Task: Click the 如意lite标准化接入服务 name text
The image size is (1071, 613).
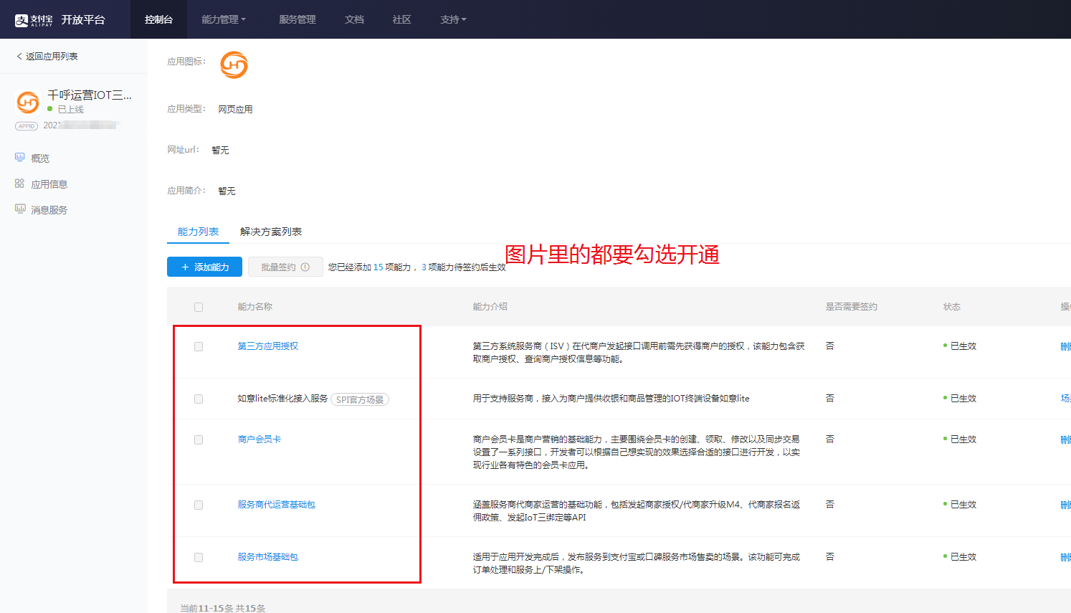Action: pyautogui.click(x=282, y=399)
